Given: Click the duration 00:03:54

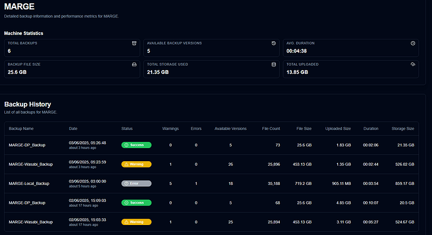Looking at the screenshot, I should [371, 184].
